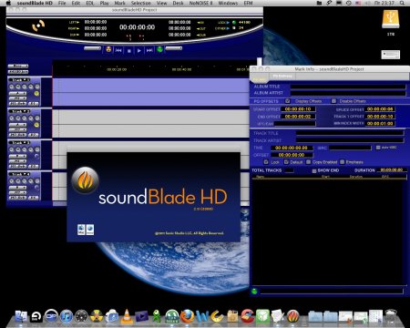Click the yellow knob in the Track 2 header
Screen dimensions: 410x328
tap(36, 125)
